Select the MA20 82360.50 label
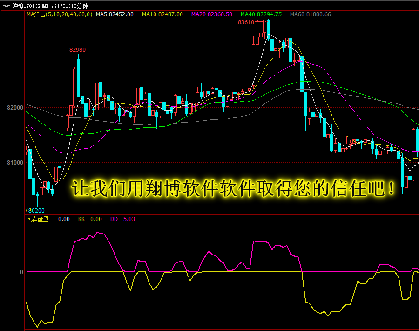419x331 pixels. (x=212, y=14)
